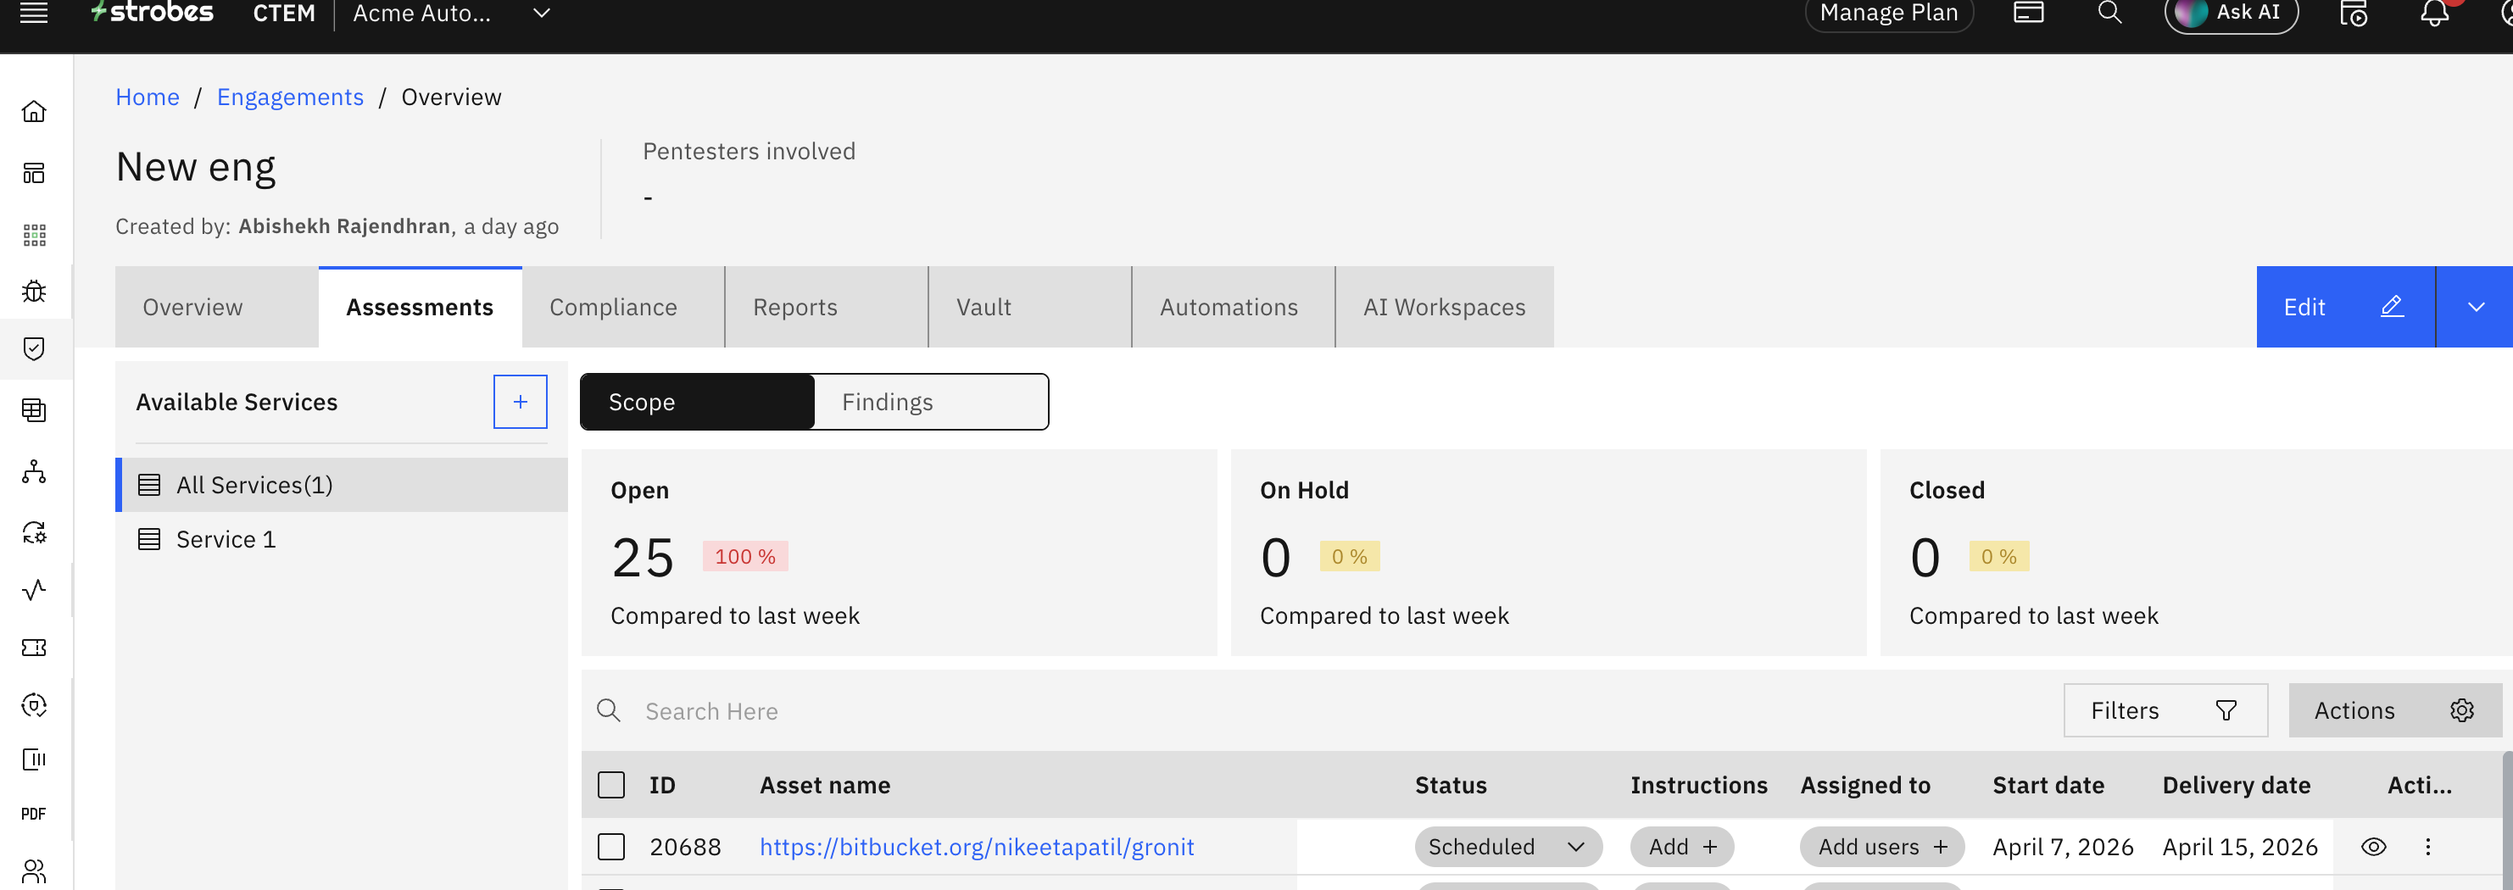2513x890 pixels.
Task: Expand the Scheduled status dropdown
Action: click(x=1507, y=846)
